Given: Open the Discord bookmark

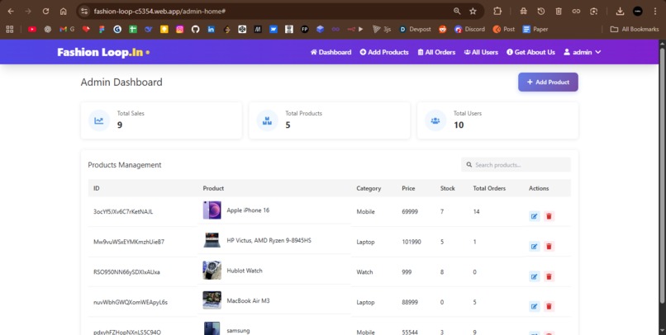Looking at the screenshot, I should coord(469,29).
